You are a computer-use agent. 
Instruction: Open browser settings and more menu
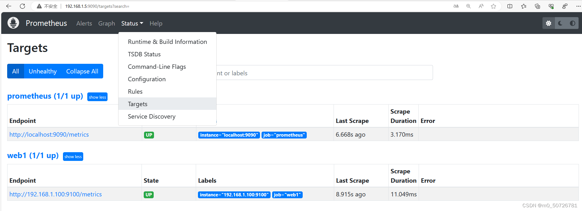click(x=578, y=6)
